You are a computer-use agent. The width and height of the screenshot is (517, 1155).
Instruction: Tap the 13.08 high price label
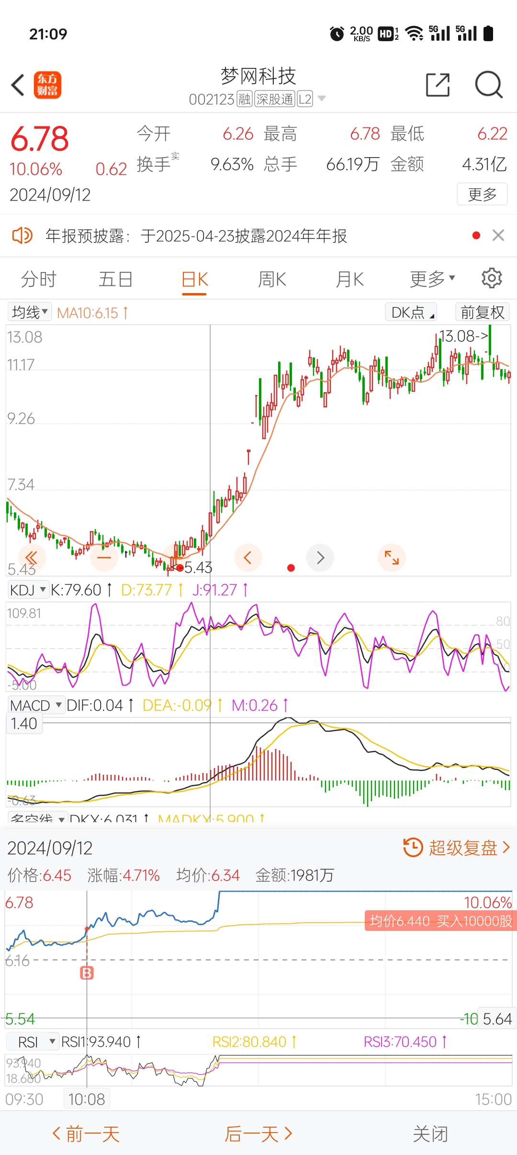click(464, 336)
